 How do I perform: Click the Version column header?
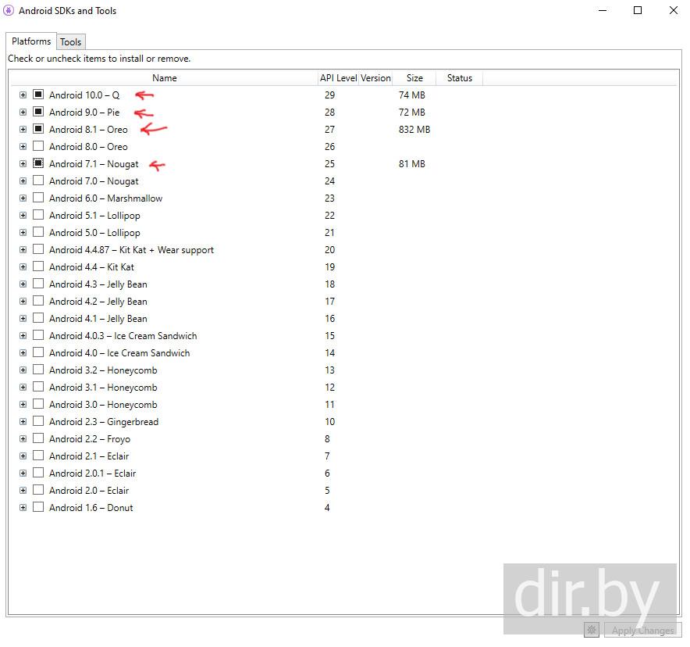[375, 78]
